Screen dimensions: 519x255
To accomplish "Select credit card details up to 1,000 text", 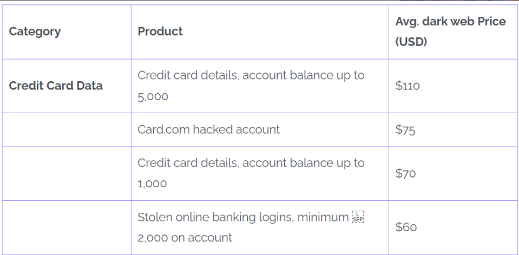I will coord(251,173).
